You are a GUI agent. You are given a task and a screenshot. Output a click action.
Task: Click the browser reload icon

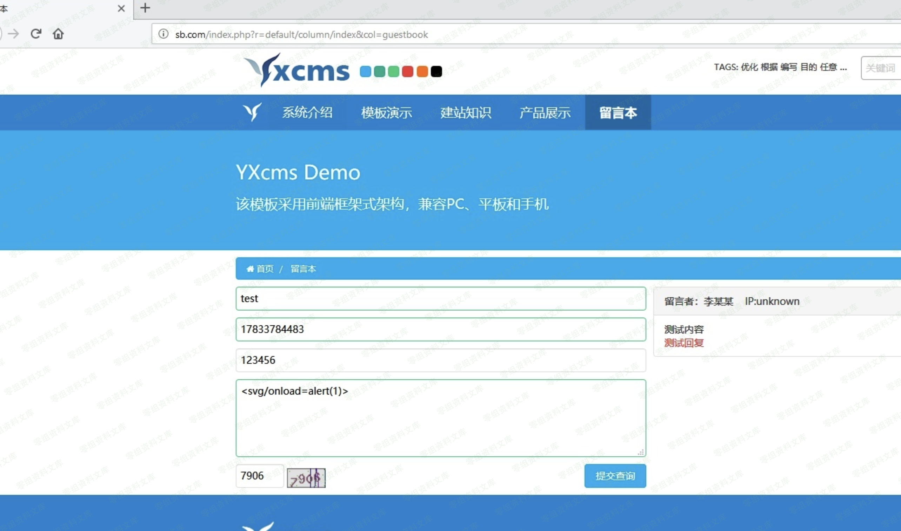[36, 34]
